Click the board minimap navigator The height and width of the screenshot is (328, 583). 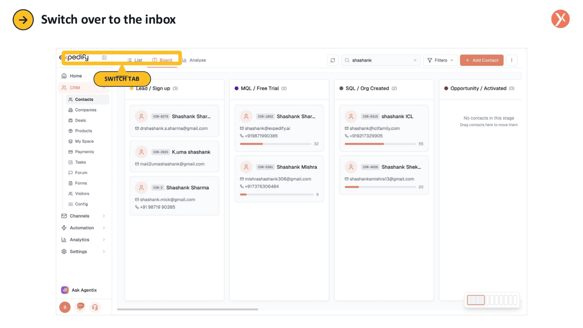[x=492, y=300]
